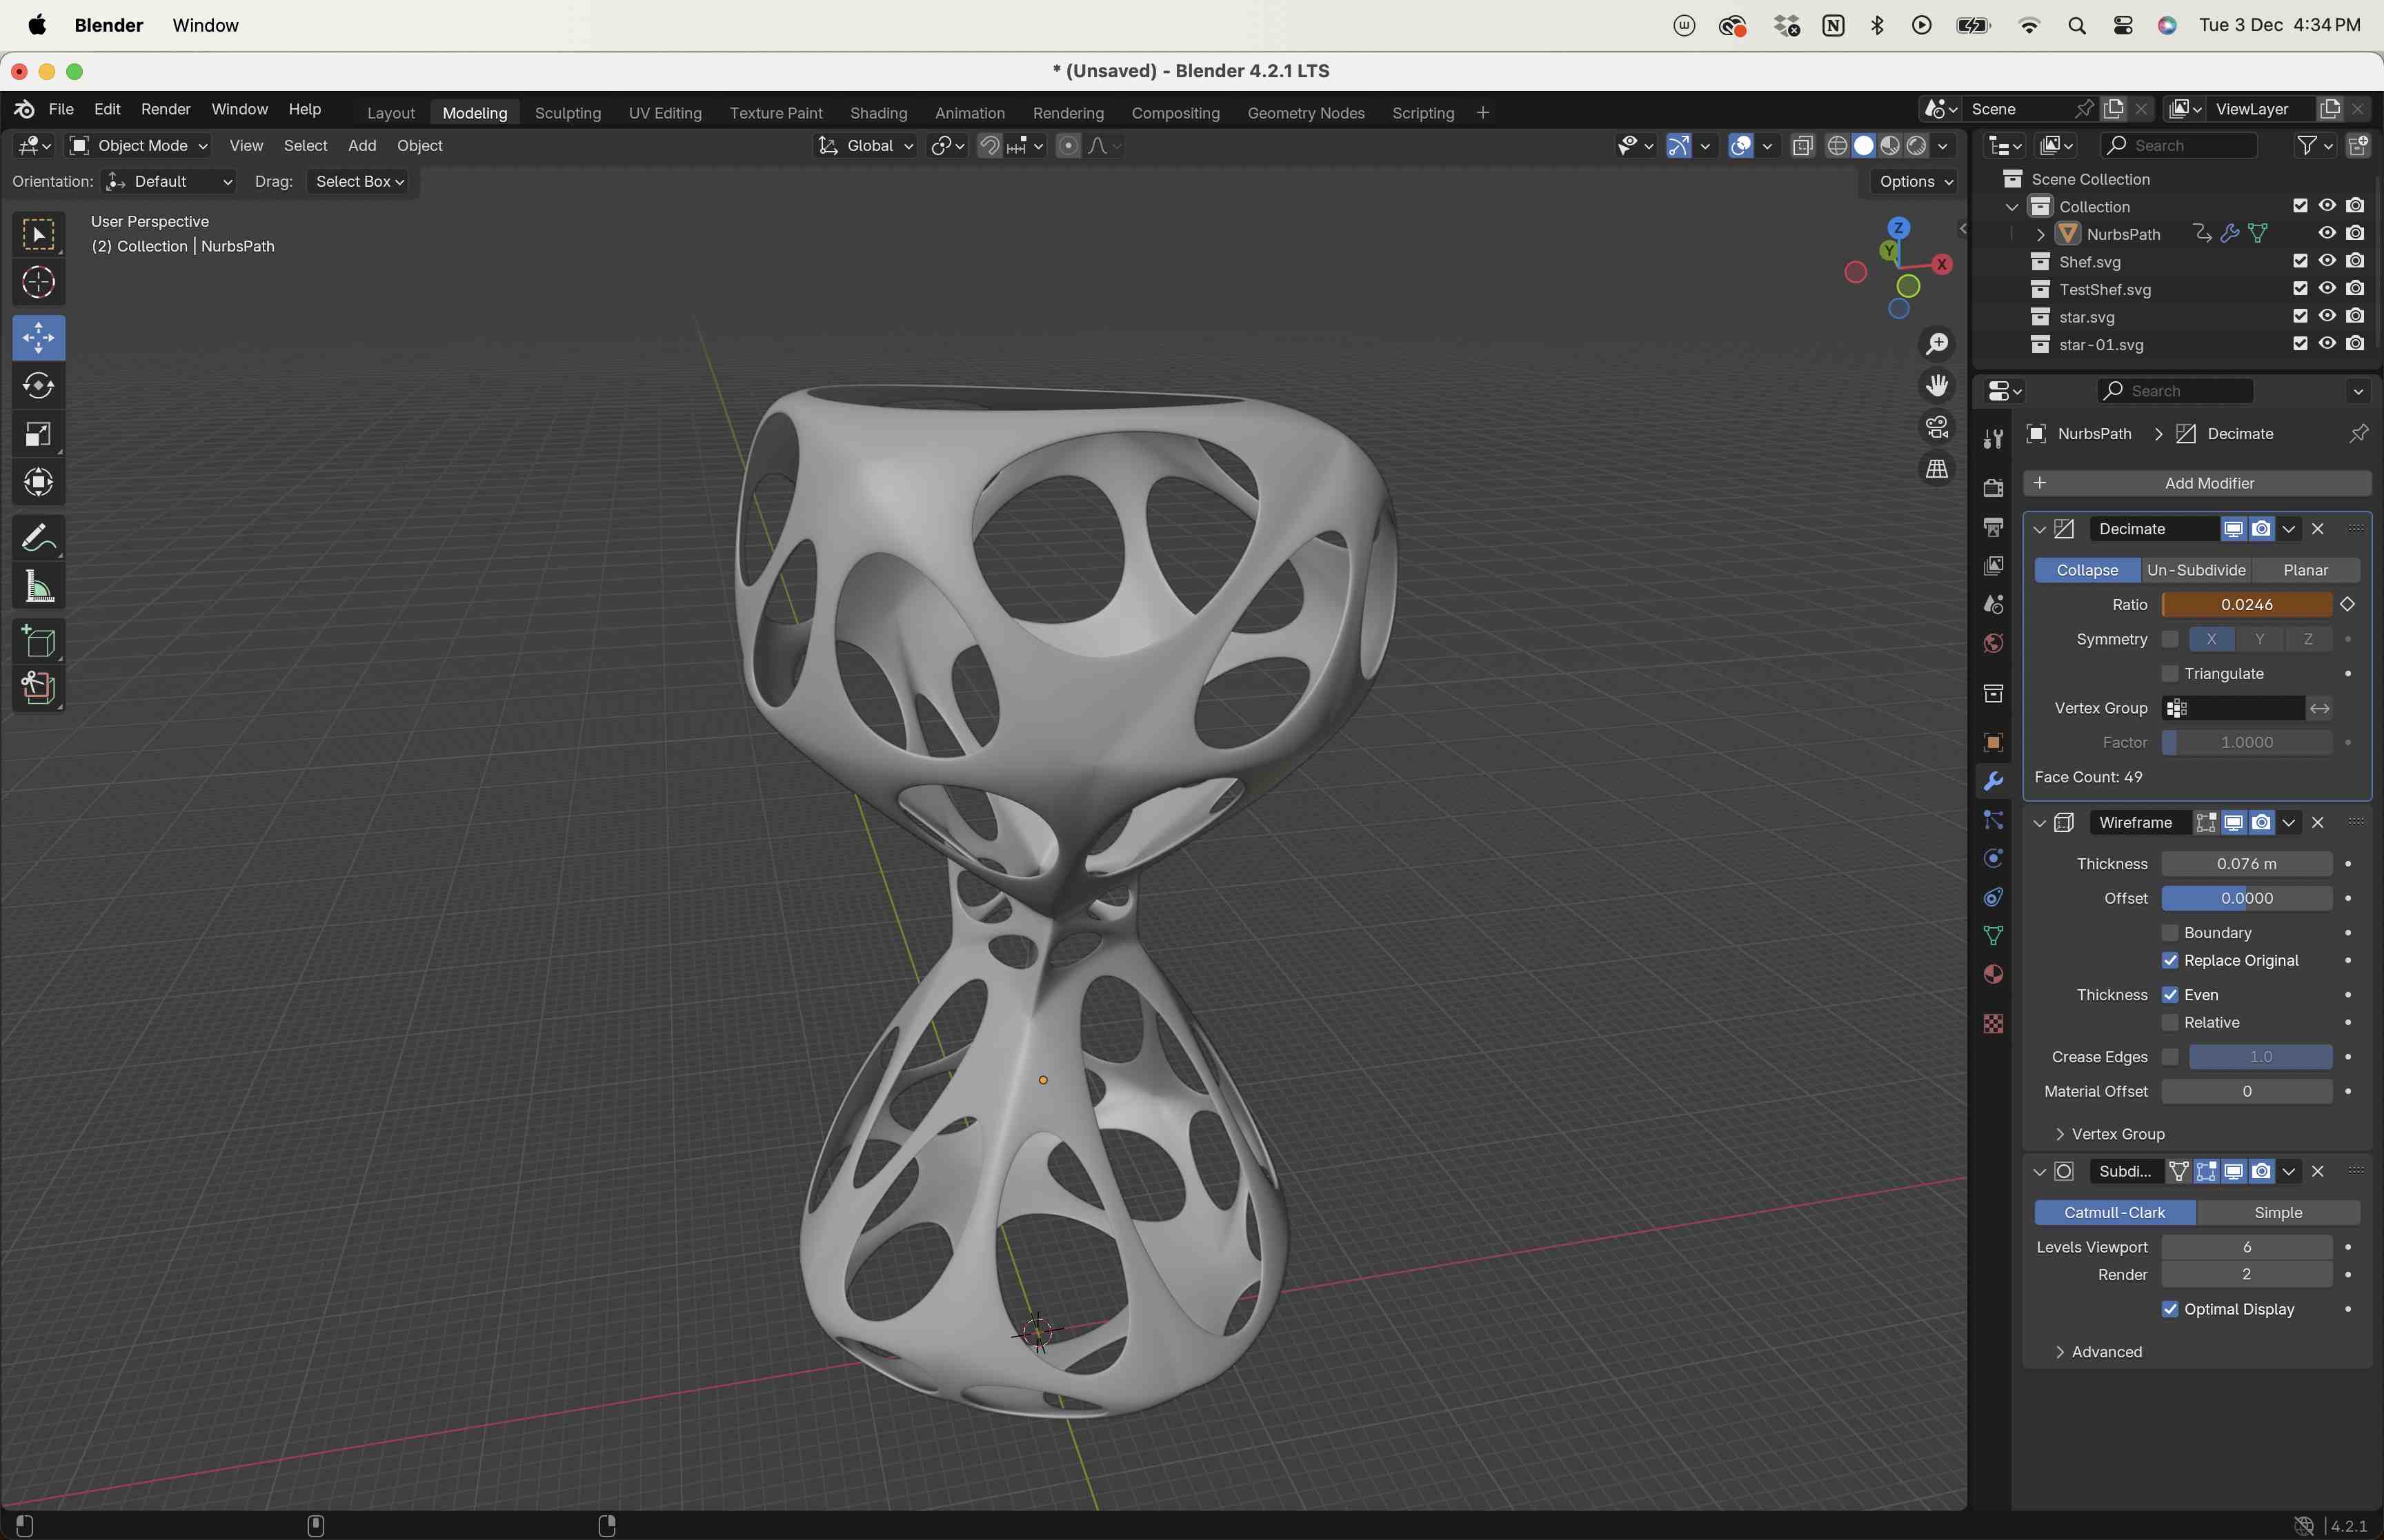The width and height of the screenshot is (2384, 1540).
Task: Click the zoom magnifier in the viewport
Action: [1937, 344]
